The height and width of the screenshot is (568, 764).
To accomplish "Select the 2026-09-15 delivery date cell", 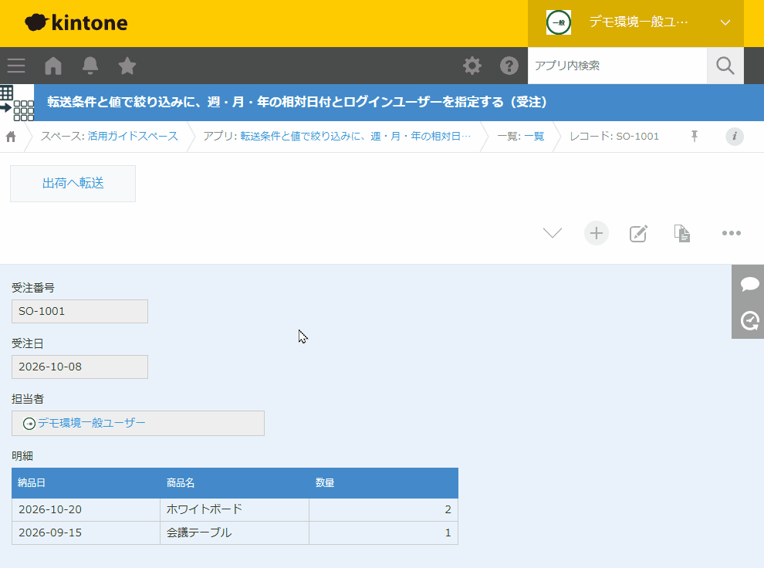I will (x=86, y=533).
